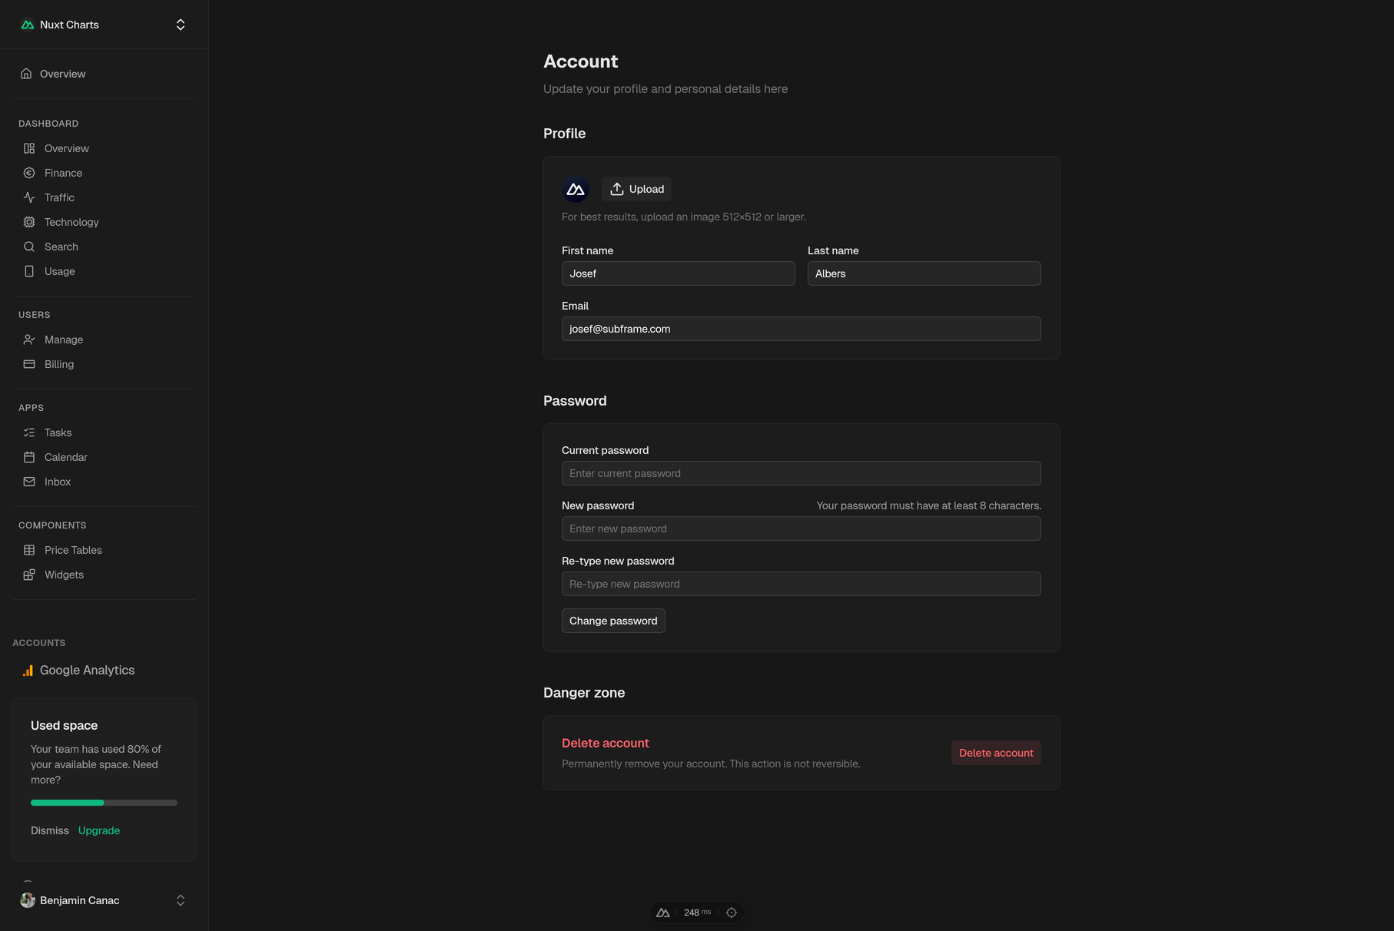Click the Calendar icon in Apps
1394x931 pixels.
29,457
